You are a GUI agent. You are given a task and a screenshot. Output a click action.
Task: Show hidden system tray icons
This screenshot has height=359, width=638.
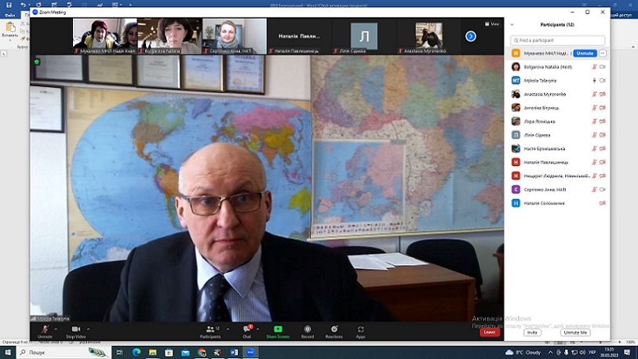551,353
